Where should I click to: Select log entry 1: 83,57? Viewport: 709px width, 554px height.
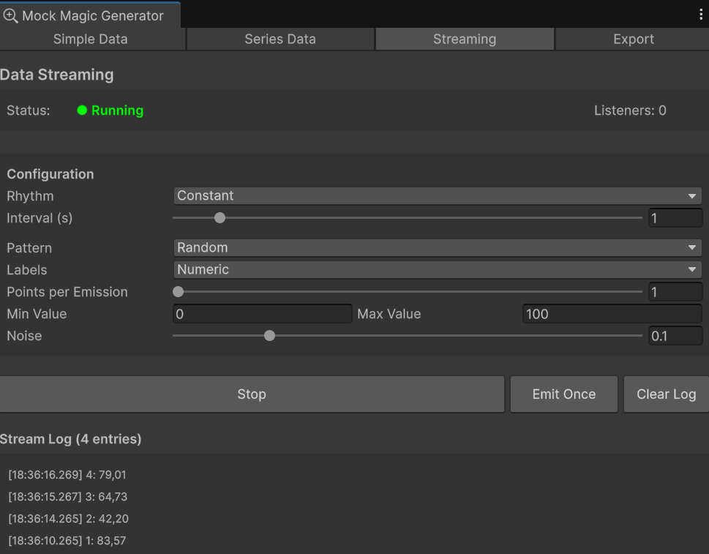tap(67, 540)
